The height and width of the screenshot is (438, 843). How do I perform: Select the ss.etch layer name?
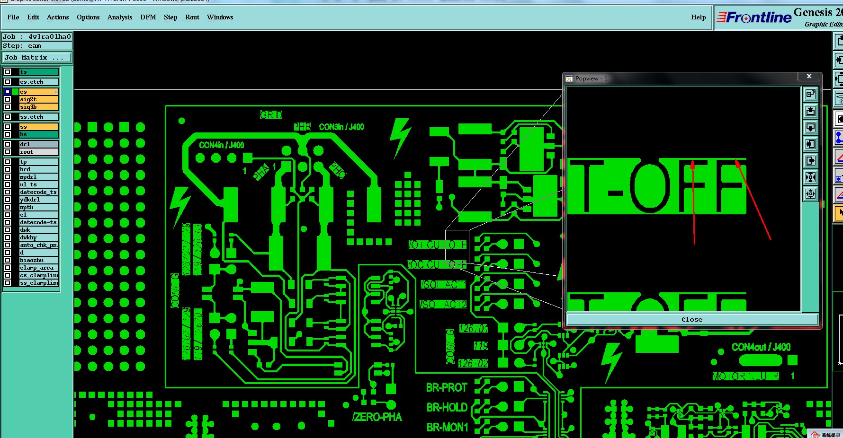click(x=39, y=117)
